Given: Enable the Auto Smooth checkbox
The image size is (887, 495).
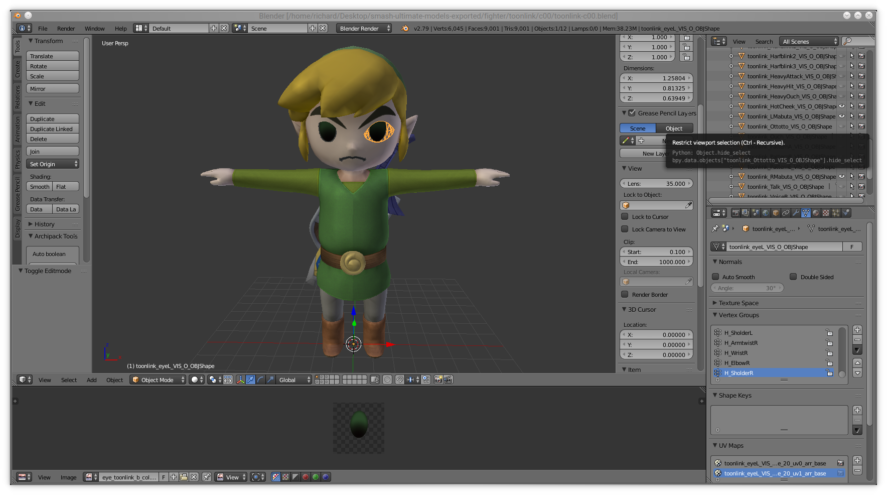Looking at the screenshot, I should [x=715, y=277].
